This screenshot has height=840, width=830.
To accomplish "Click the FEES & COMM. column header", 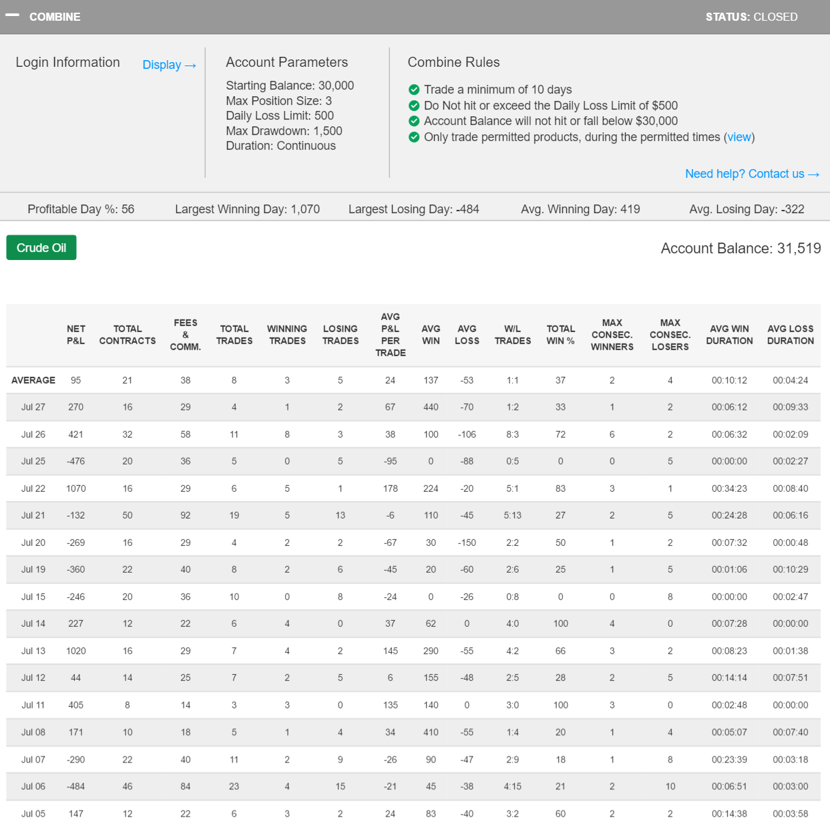I will (x=186, y=335).
